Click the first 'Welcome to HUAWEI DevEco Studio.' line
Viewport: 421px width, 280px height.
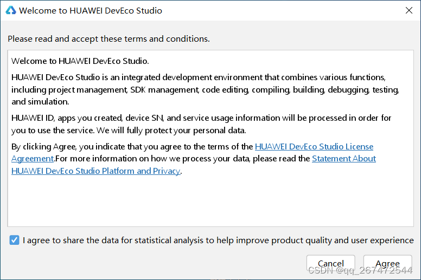coord(80,61)
